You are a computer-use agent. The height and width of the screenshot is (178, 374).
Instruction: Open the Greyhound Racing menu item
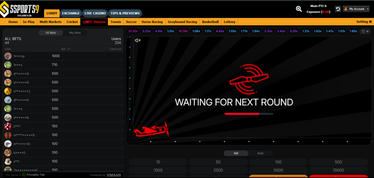point(182,22)
